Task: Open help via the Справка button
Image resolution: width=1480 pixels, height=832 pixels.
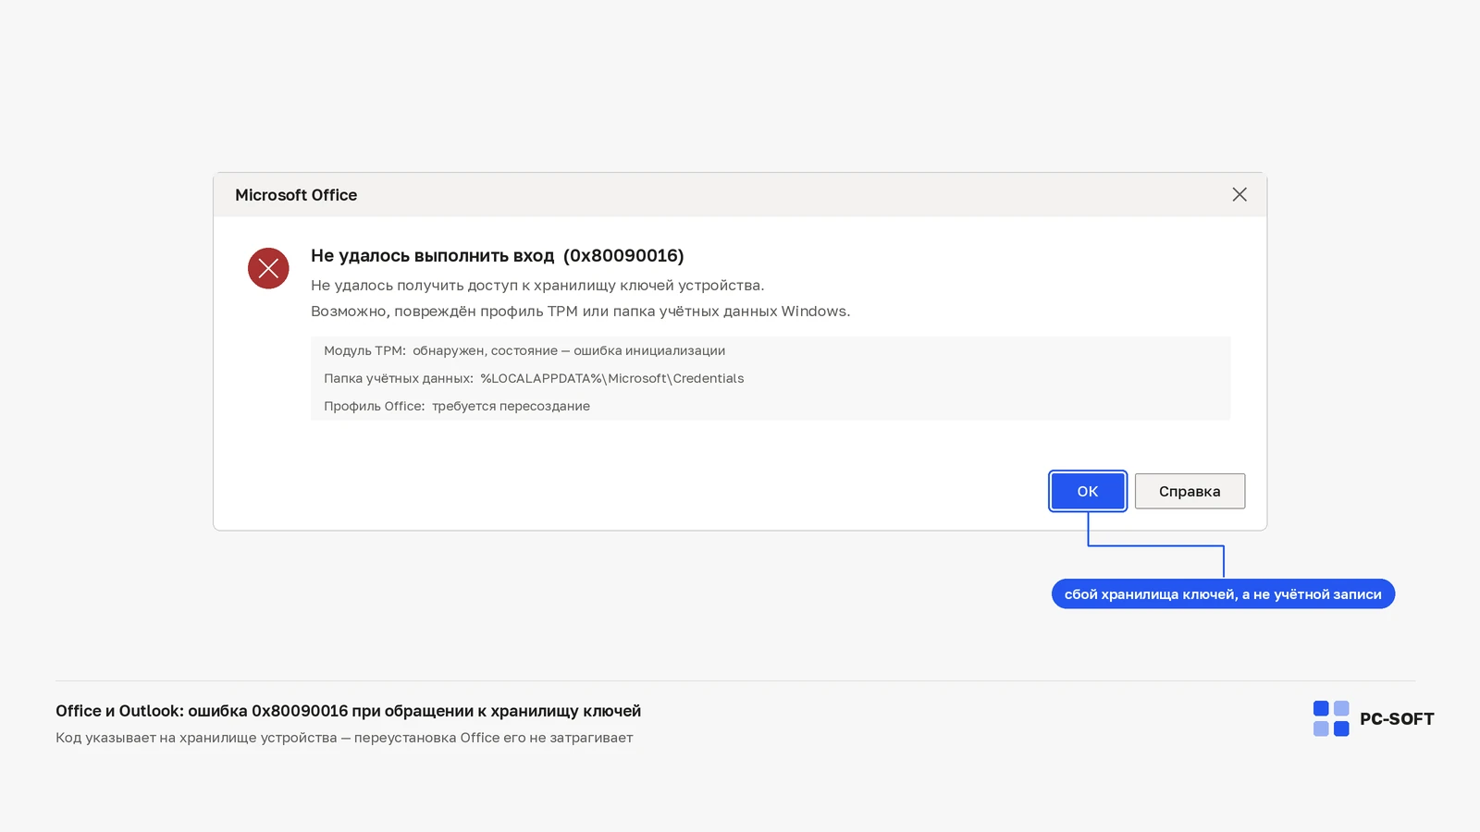Action: (1190, 491)
